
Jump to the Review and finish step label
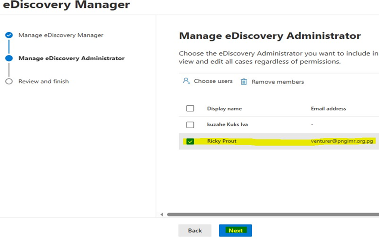point(44,81)
